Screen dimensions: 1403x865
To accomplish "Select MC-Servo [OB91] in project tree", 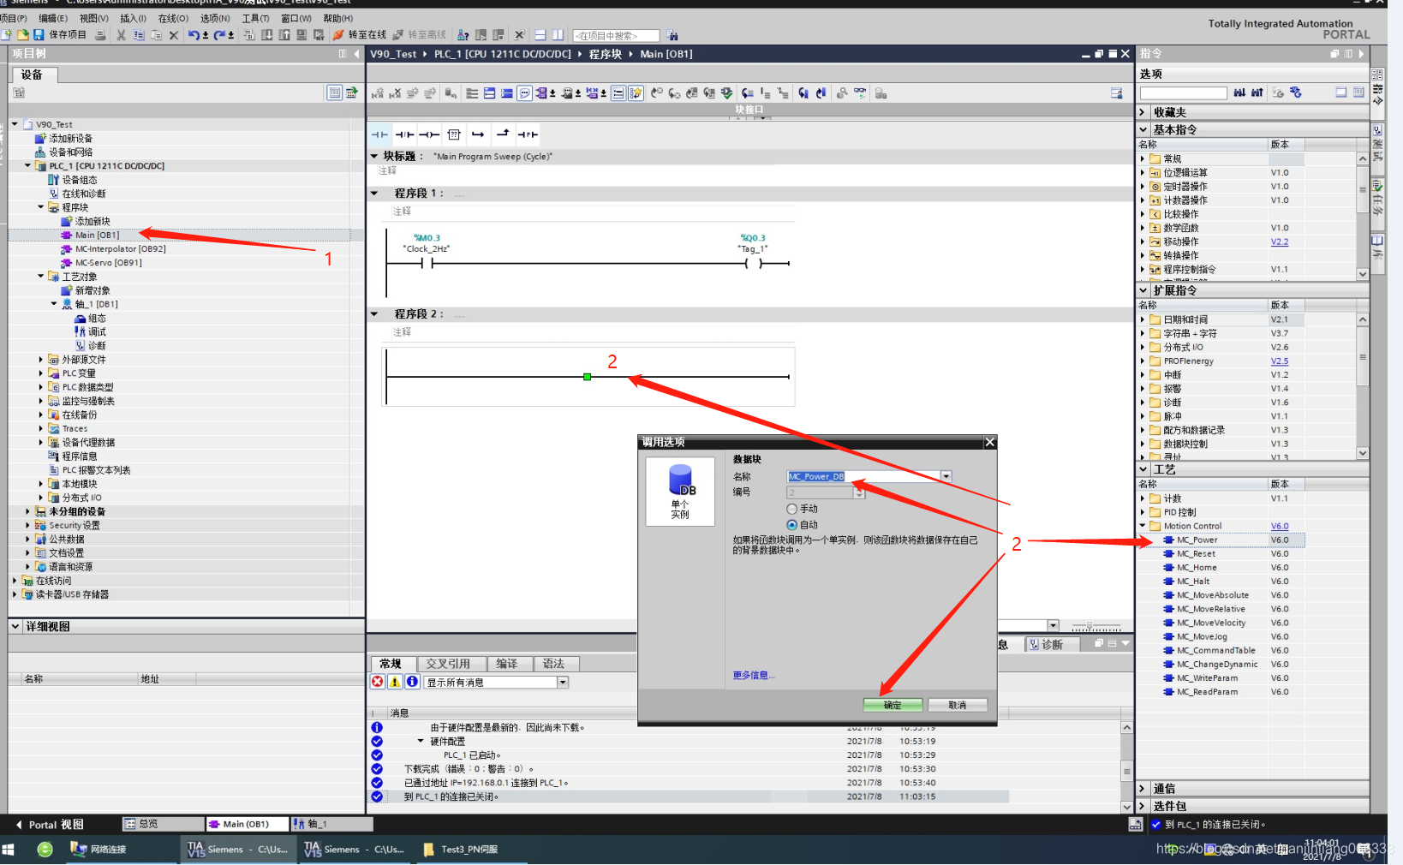I will coord(108,262).
